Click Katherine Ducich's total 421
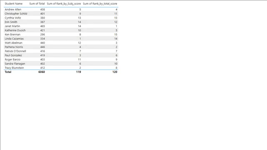Screen dimensions: 267x150 [x=43, y=30]
